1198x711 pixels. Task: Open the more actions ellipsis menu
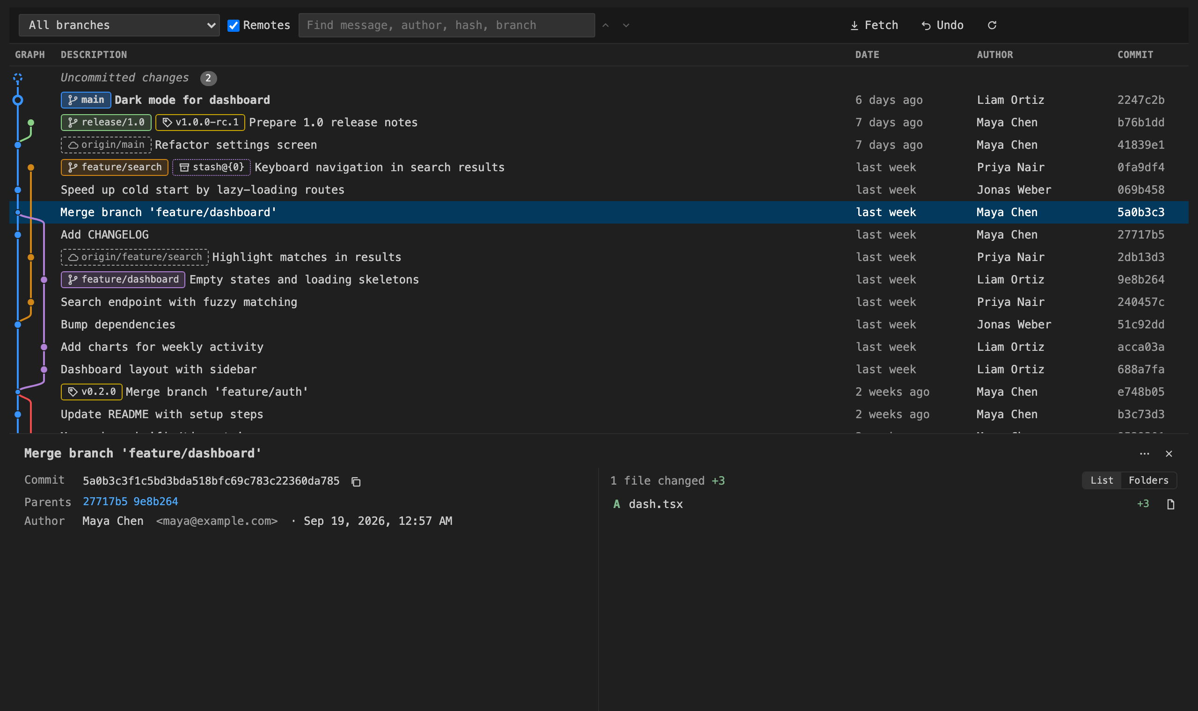point(1144,454)
